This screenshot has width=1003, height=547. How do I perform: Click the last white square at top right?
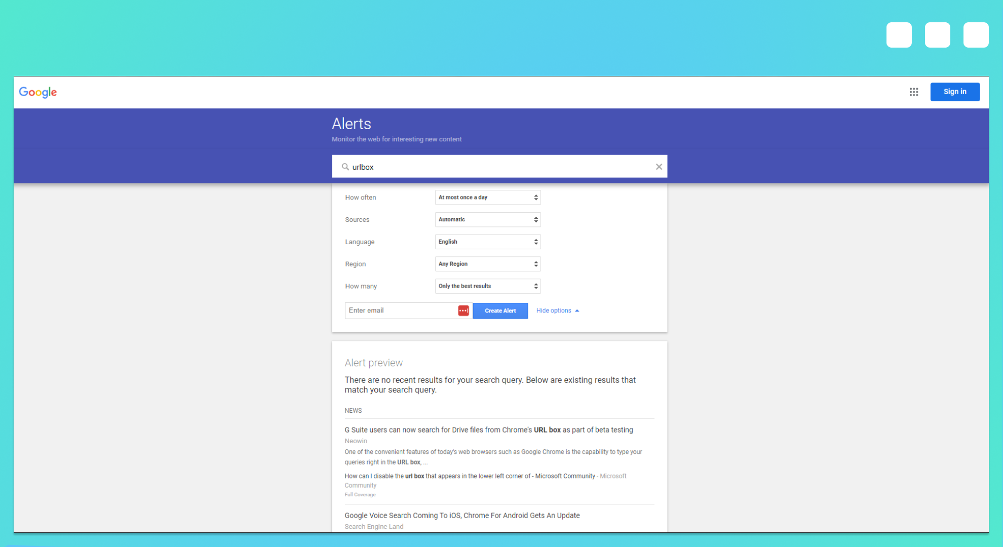click(976, 35)
